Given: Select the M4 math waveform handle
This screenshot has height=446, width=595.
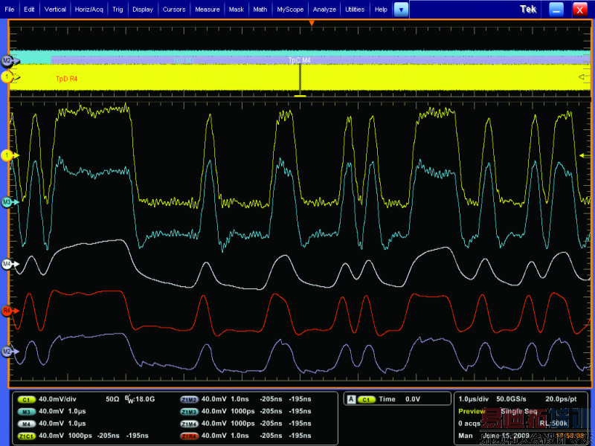Looking at the screenshot, I should click(x=7, y=264).
